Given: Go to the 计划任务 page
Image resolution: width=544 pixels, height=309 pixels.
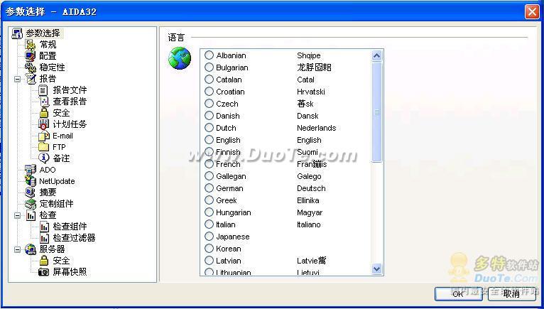Looking at the screenshot, I should (x=70, y=124).
